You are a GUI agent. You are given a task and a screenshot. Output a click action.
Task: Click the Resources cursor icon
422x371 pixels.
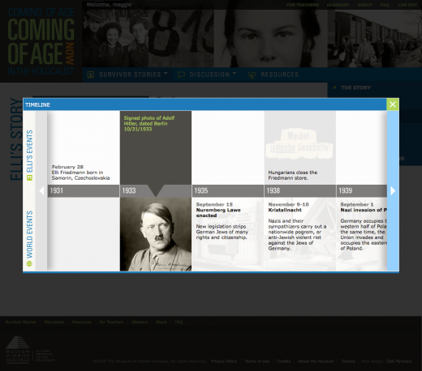point(252,75)
